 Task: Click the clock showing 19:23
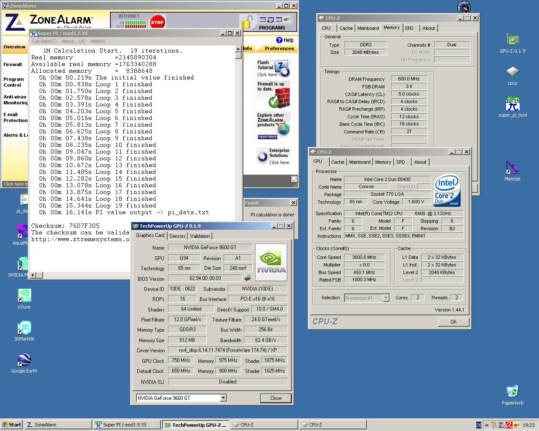point(528,425)
